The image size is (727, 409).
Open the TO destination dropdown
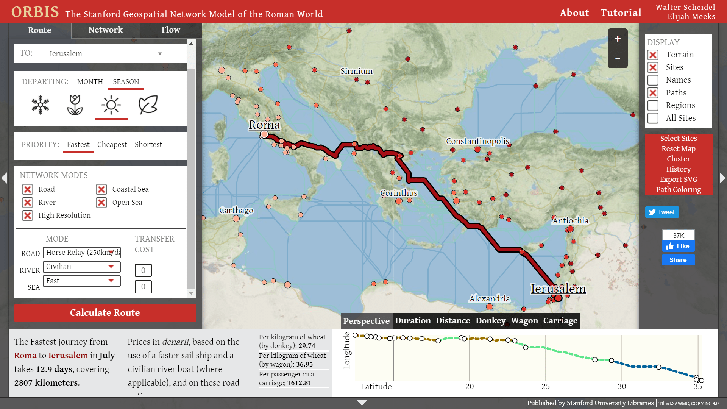click(160, 54)
